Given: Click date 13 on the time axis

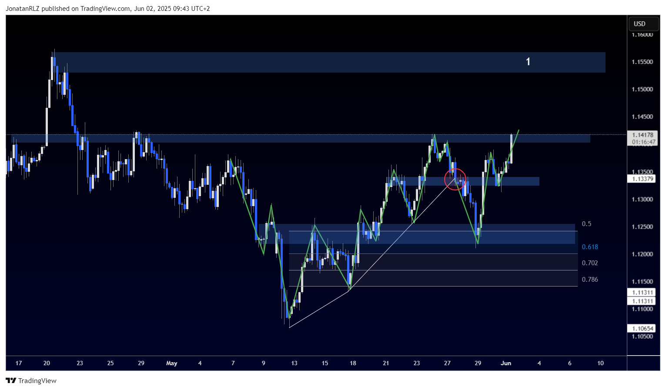Looking at the screenshot, I should pos(295,363).
